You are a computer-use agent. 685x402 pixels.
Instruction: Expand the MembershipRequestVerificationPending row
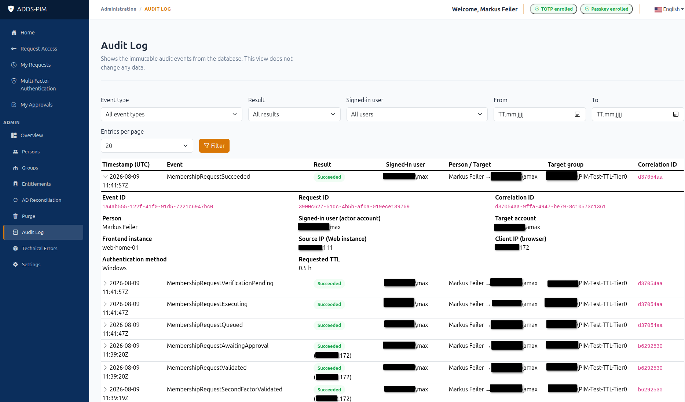[105, 283]
